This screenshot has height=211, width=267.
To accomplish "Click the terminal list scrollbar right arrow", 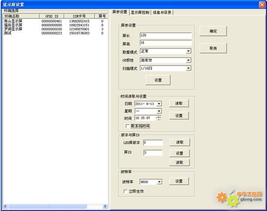I will click(105, 206).
